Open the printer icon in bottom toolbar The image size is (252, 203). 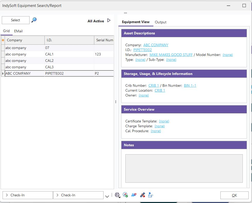coord(117,195)
